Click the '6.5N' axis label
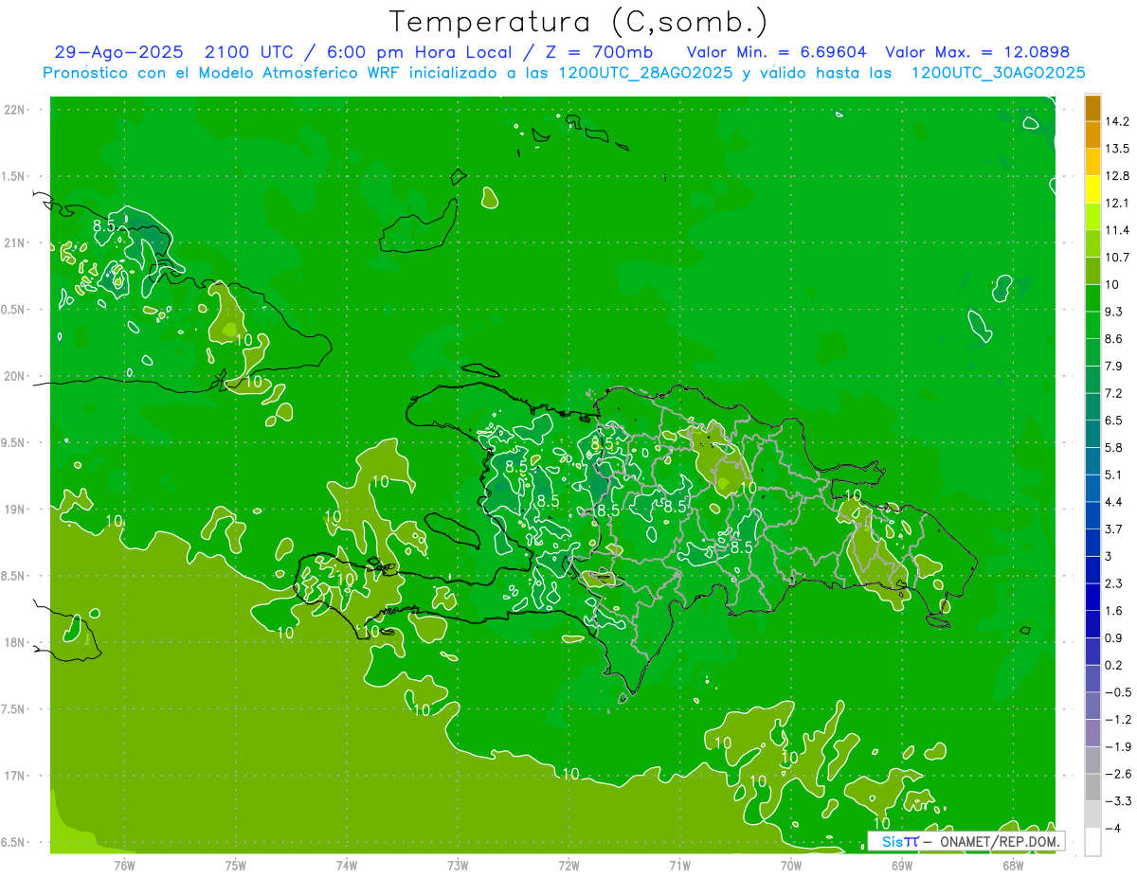 [13, 842]
